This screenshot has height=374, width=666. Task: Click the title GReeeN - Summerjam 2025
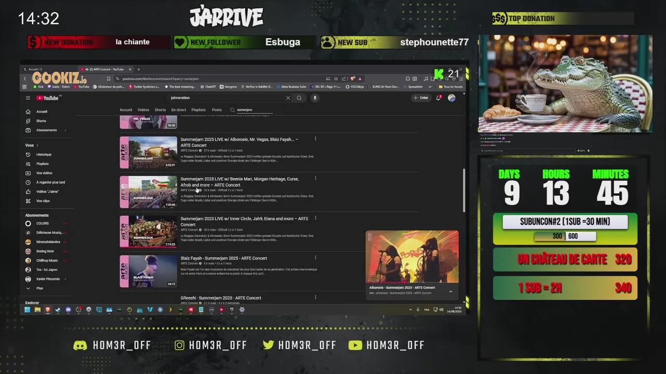point(221,298)
